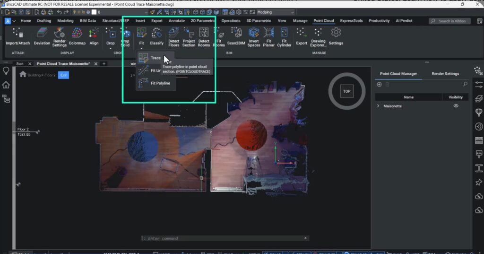Screen dimensions: 484x254
Task: Select the Crop tool
Action: 111,37
